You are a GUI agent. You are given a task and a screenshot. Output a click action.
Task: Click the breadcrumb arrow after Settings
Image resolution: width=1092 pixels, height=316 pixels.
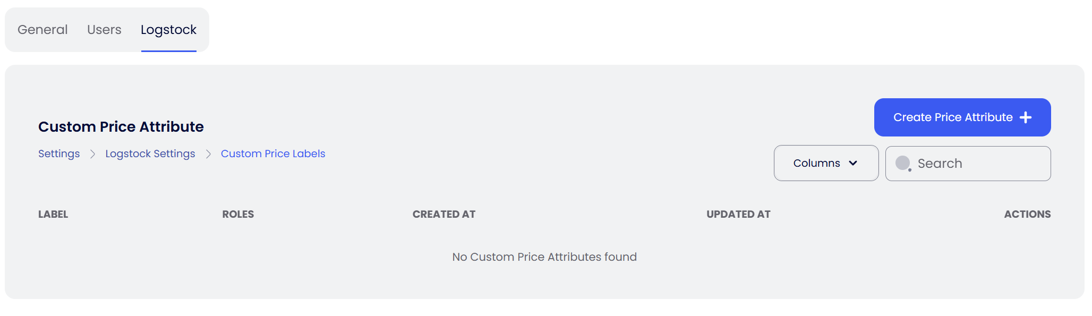coord(93,154)
